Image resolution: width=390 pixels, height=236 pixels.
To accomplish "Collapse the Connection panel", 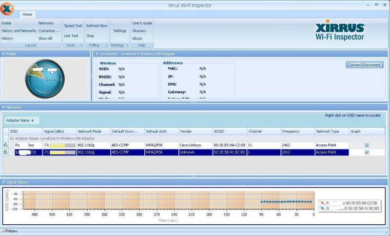I will tap(97, 54).
